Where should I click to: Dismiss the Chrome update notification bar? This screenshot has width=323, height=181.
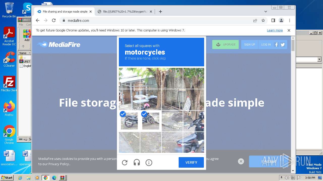tap(289, 30)
